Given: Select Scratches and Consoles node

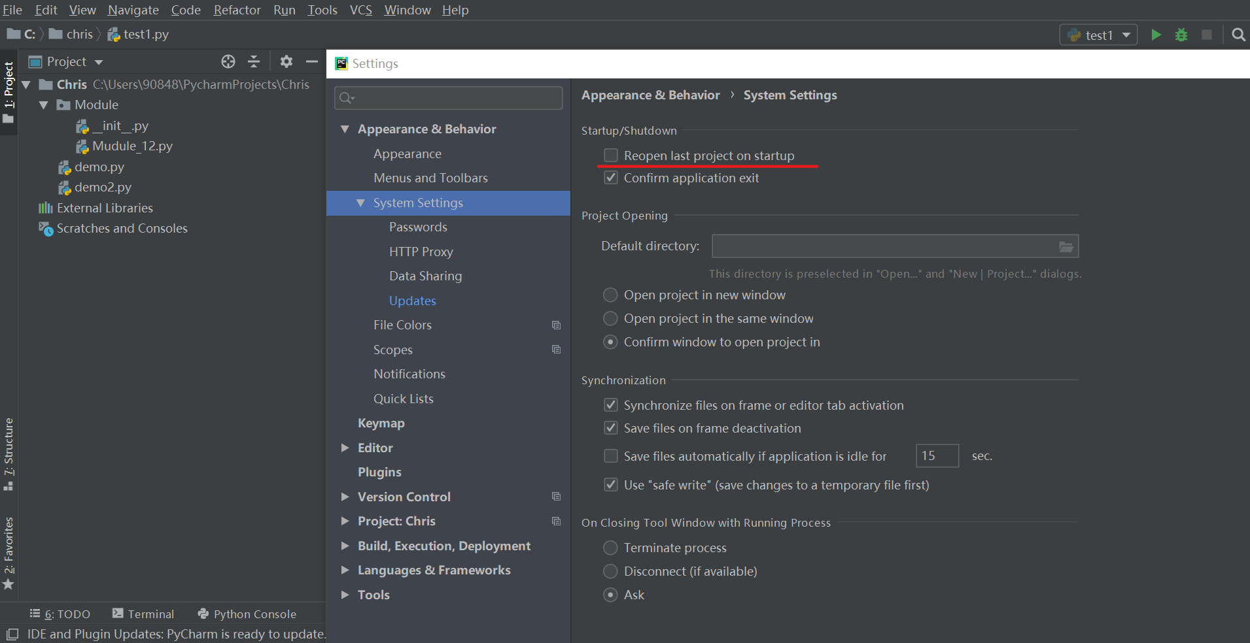Looking at the screenshot, I should pyautogui.click(x=113, y=228).
